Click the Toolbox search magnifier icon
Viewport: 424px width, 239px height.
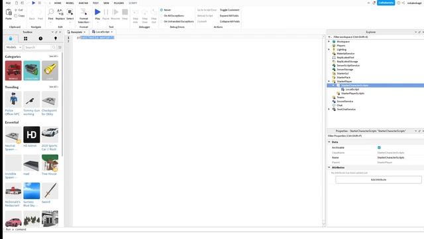54,47
